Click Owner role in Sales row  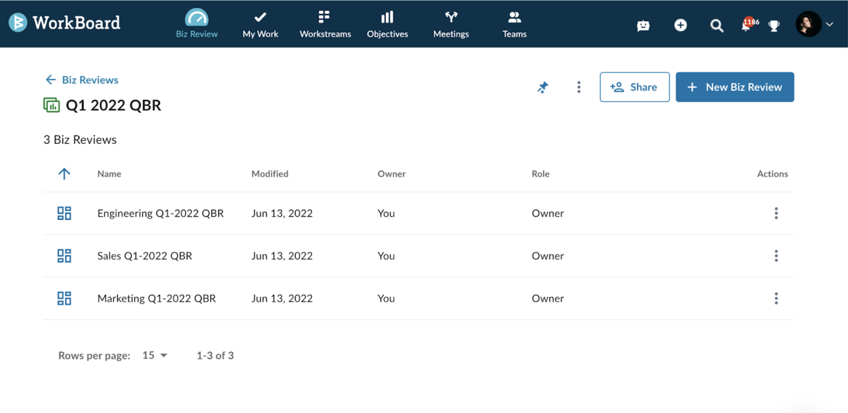point(547,256)
